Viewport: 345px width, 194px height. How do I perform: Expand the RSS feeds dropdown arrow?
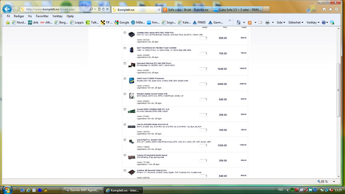point(255,22)
